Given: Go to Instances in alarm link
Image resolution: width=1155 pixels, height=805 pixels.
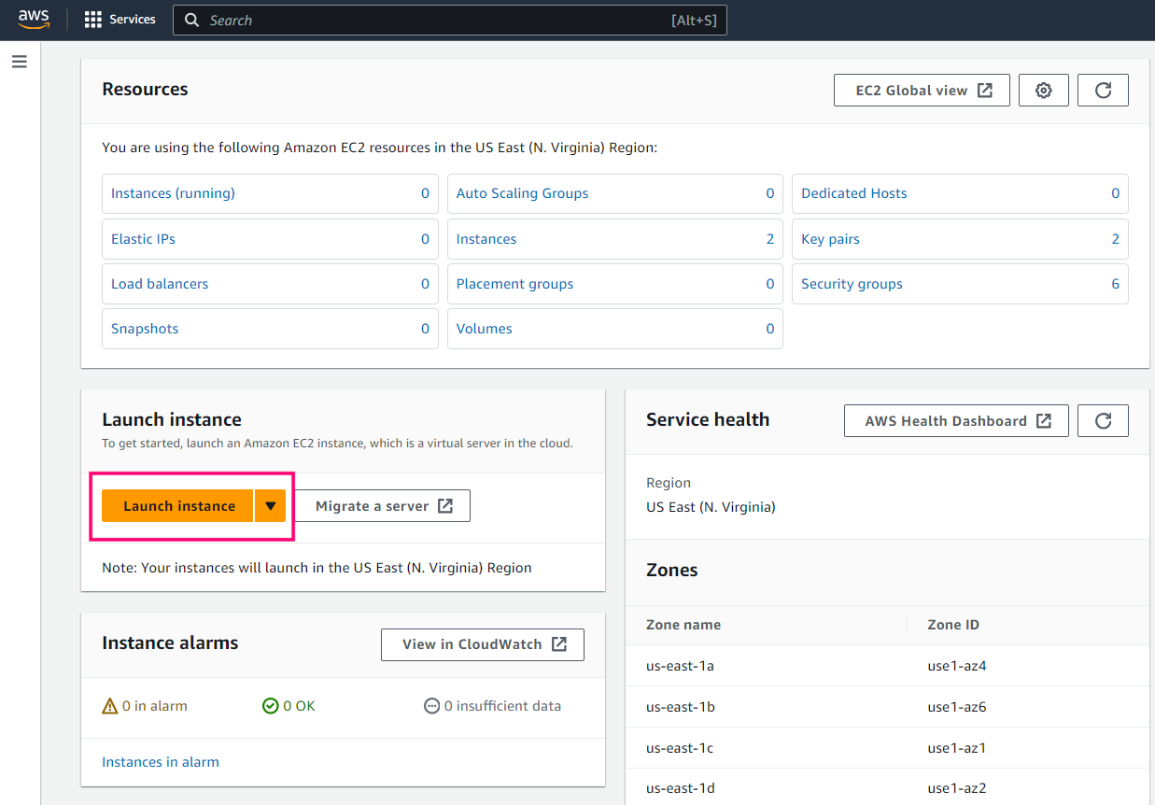Looking at the screenshot, I should point(161,762).
